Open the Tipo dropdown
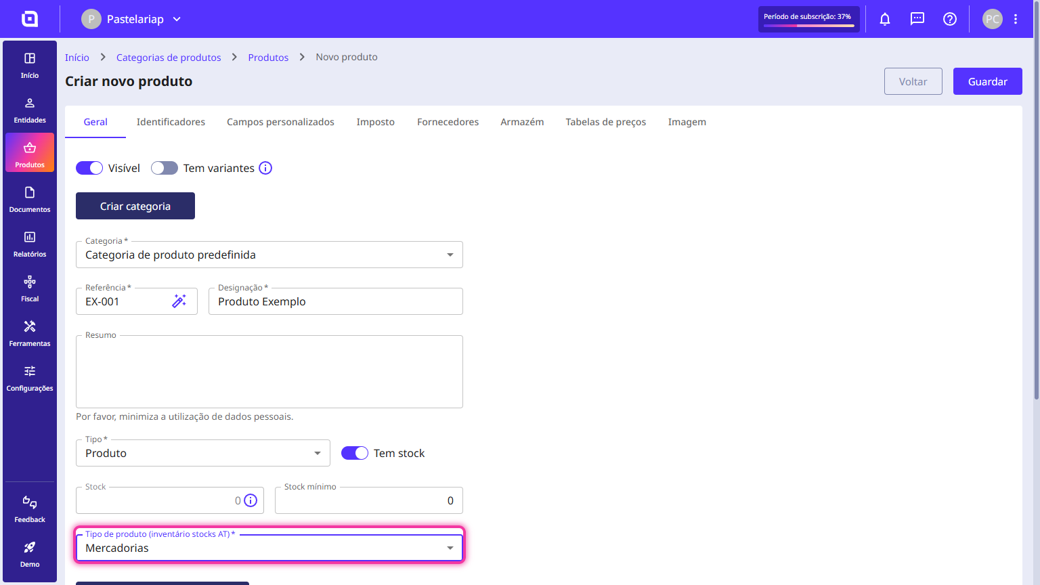Image resolution: width=1040 pixels, height=585 pixels. click(x=203, y=453)
